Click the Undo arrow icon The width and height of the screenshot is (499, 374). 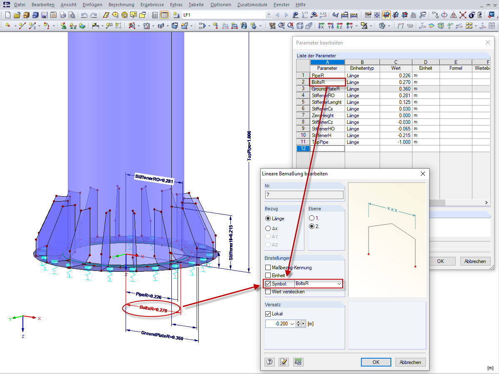coord(84,15)
